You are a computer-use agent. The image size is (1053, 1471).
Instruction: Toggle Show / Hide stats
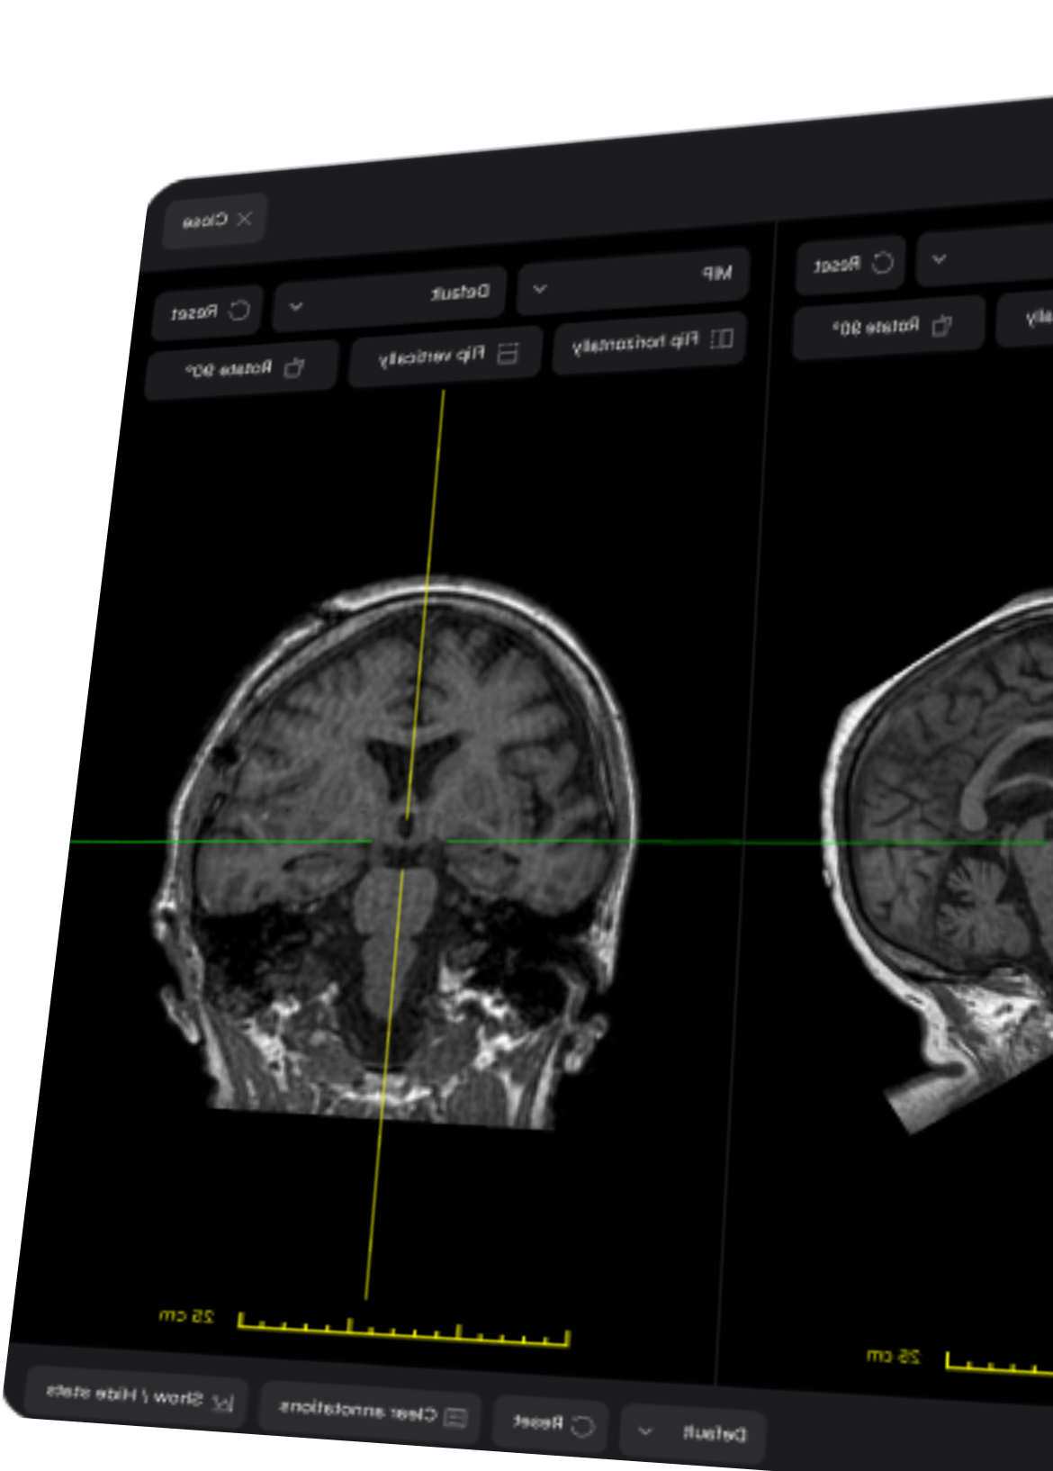pyautogui.click(x=138, y=1395)
